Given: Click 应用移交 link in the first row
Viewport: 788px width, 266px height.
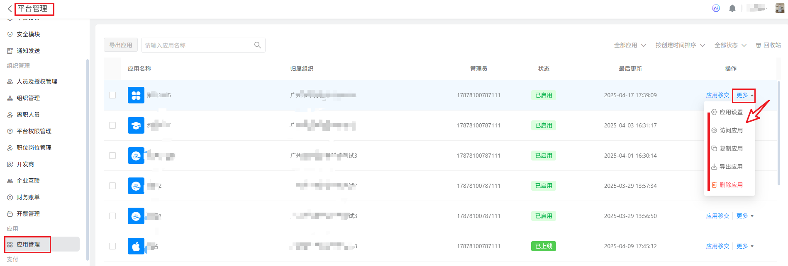Looking at the screenshot, I should click(717, 95).
